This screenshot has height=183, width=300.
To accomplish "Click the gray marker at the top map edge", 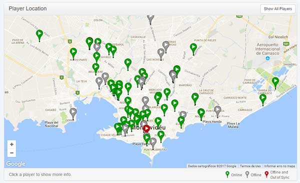I will (150, 19).
